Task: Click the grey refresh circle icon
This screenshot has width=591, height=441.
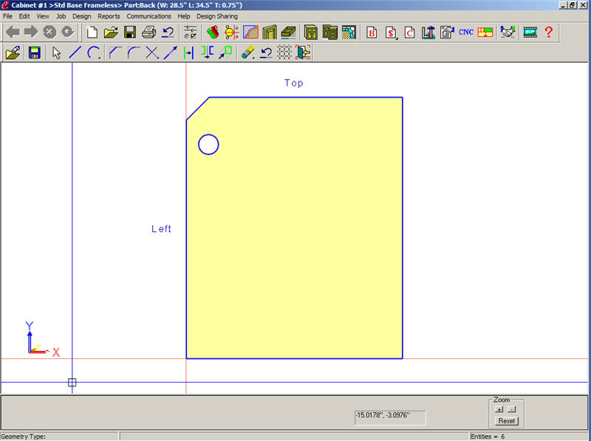Action: tap(68, 32)
